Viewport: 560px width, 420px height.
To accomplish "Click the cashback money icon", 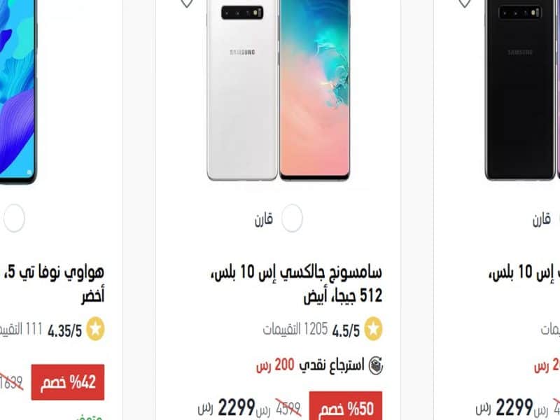I will pos(375,365).
